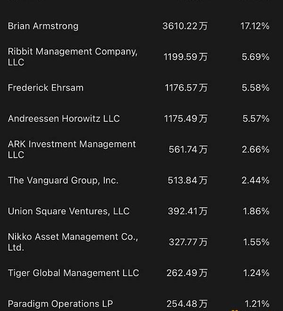This screenshot has height=311, width=283.
Task: Open Tiger Global Management LLC entry
Action: coord(73,273)
